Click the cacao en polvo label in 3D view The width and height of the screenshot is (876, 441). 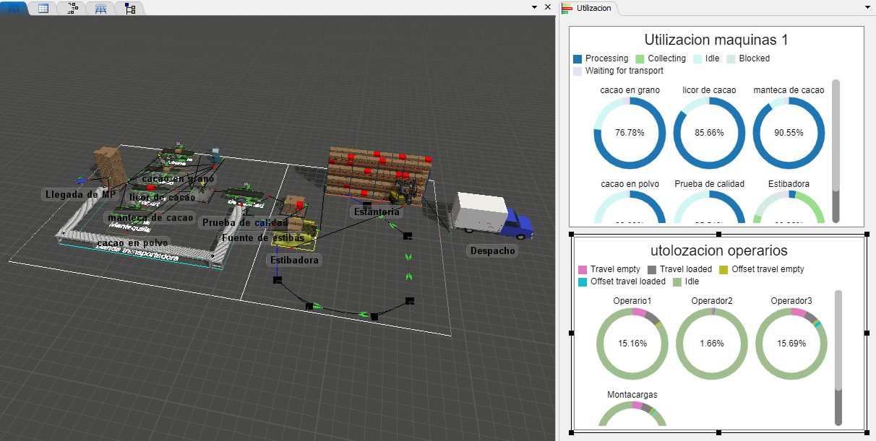pyautogui.click(x=133, y=243)
